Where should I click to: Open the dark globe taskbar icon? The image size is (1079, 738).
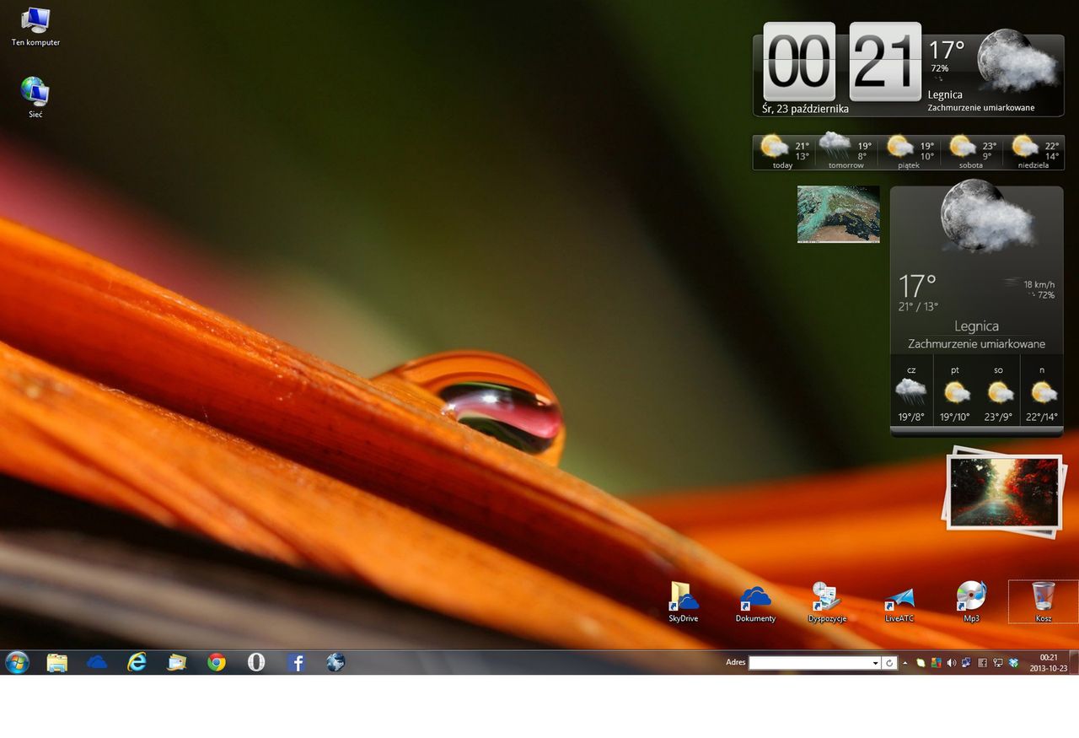coord(336,662)
